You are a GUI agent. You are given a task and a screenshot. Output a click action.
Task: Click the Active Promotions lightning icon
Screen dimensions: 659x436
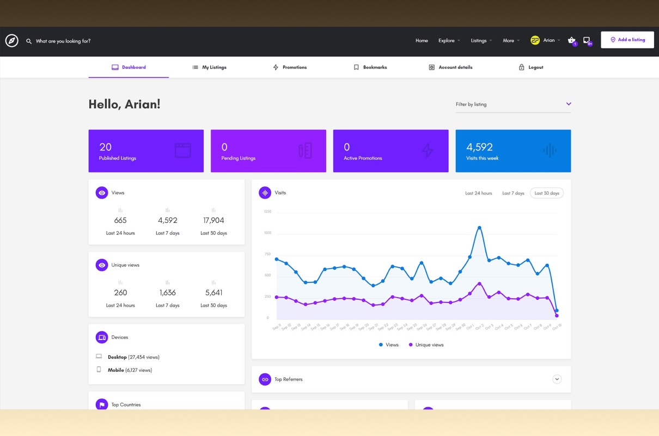point(428,150)
